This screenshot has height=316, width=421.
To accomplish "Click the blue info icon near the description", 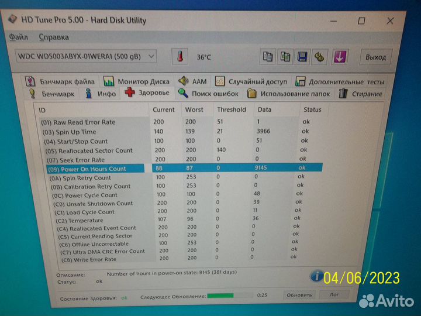I will pyautogui.click(x=316, y=276).
